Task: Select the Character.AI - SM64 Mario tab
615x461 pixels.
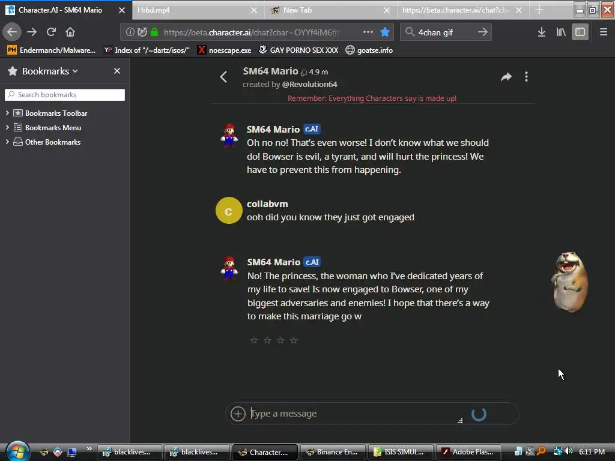Action: (x=66, y=10)
